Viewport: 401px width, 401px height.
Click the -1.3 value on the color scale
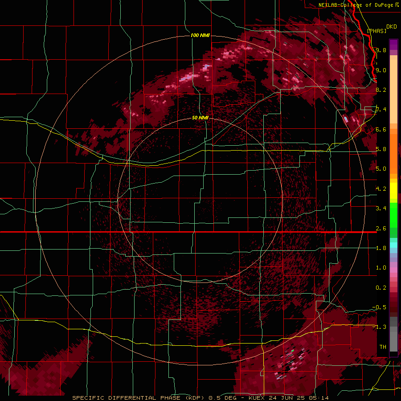pyautogui.click(x=379, y=327)
